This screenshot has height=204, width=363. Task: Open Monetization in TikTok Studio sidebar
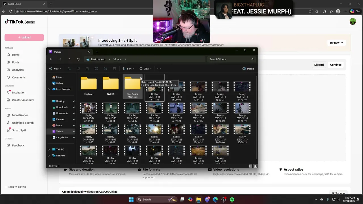pyautogui.click(x=20, y=115)
